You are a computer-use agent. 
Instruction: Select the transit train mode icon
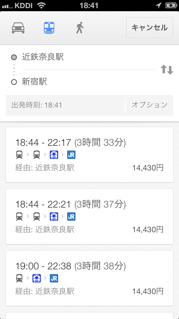(49, 28)
